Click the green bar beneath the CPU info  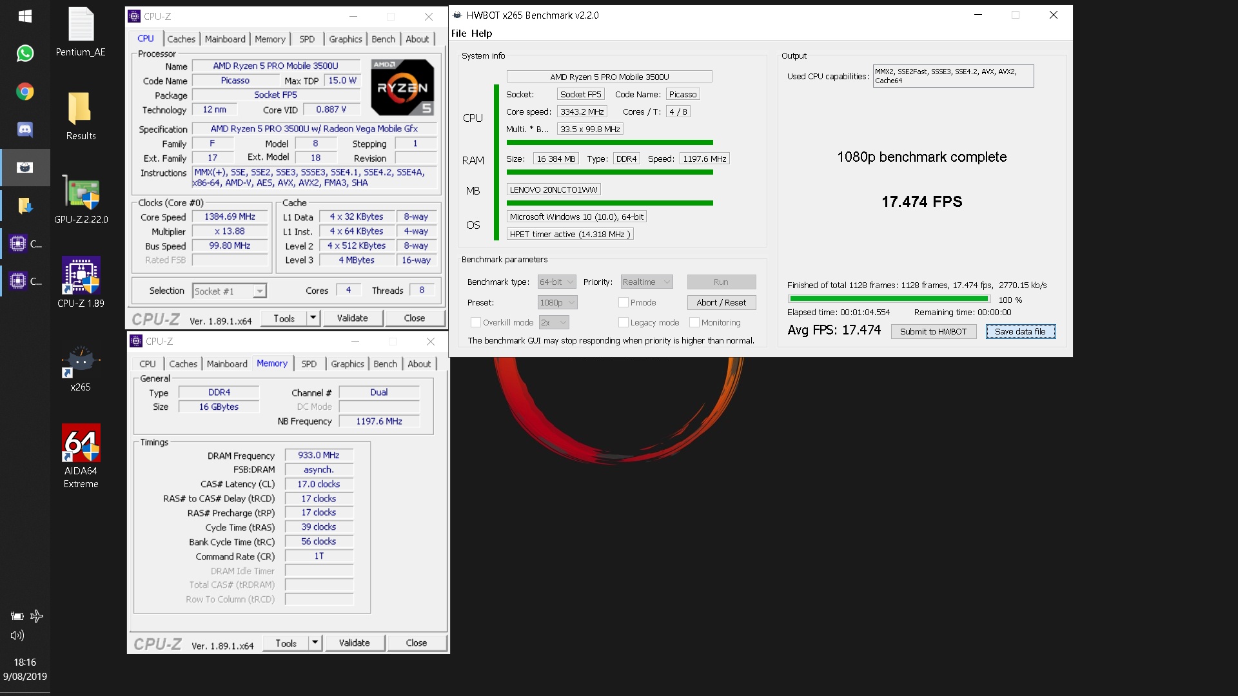pyautogui.click(x=609, y=142)
